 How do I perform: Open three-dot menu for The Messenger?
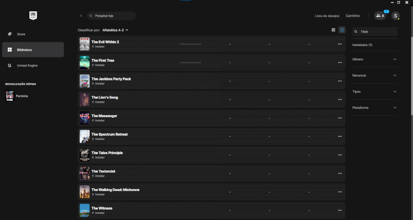(340, 118)
